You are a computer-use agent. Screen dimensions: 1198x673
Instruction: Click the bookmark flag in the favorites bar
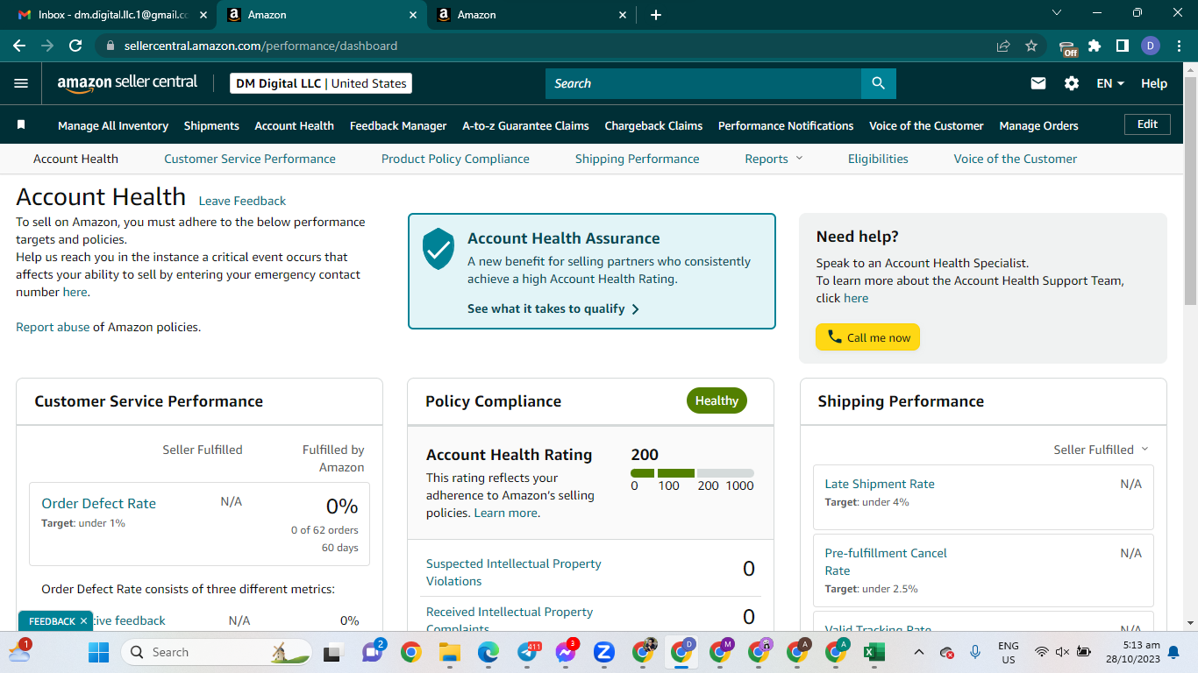click(x=21, y=125)
